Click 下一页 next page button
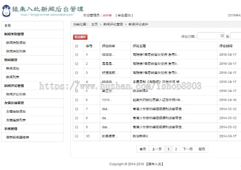The image size is (241, 170). pos(188,149)
